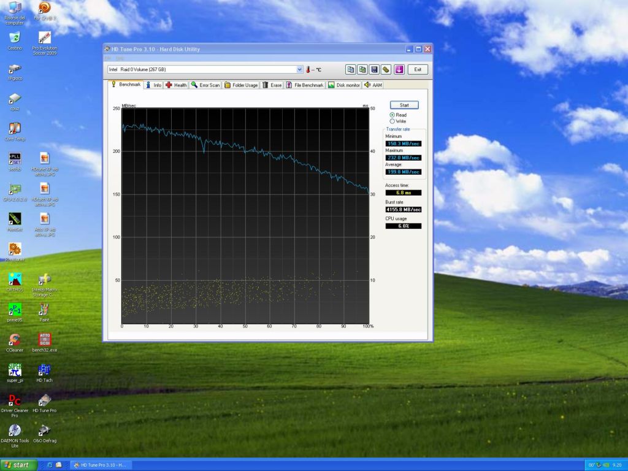Select the CCleaner desktop shortcut
Viewport: 628px width, 471px height.
tap(15, 343)
